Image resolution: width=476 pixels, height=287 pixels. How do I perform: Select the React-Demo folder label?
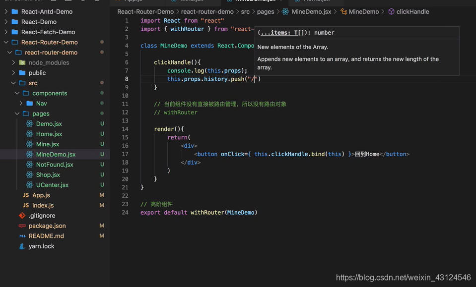click(x=39, y=22)
